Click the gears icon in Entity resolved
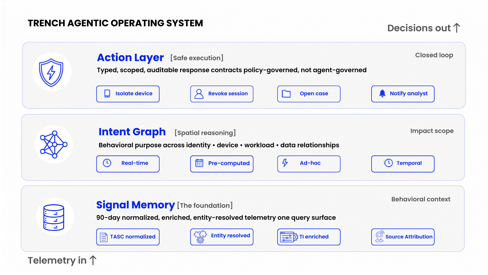 (x=200, y=237)
